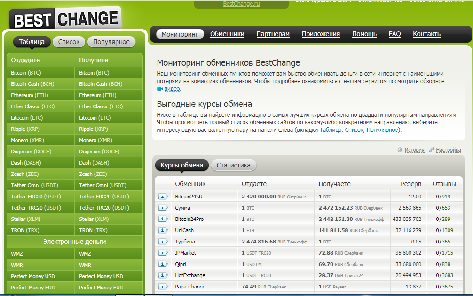Image resolution: width=473 pixels, height=296 pixels.
Task: Open the История link
Action: click(415, 150)
